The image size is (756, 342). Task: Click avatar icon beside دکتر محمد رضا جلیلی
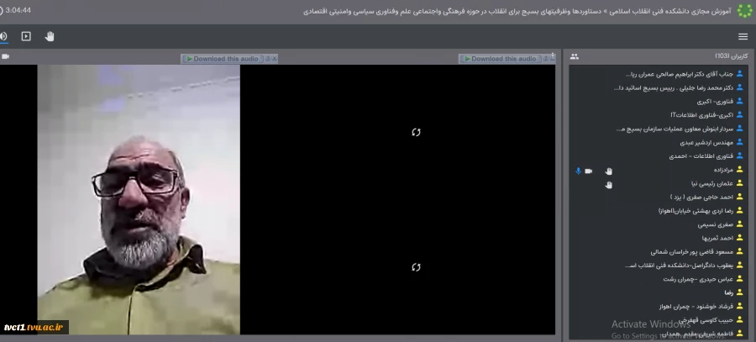tap(739, 87)
